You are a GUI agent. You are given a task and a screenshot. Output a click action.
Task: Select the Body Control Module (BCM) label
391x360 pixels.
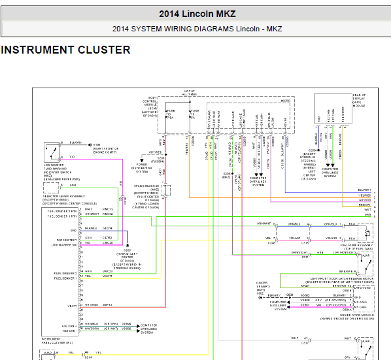149,106
